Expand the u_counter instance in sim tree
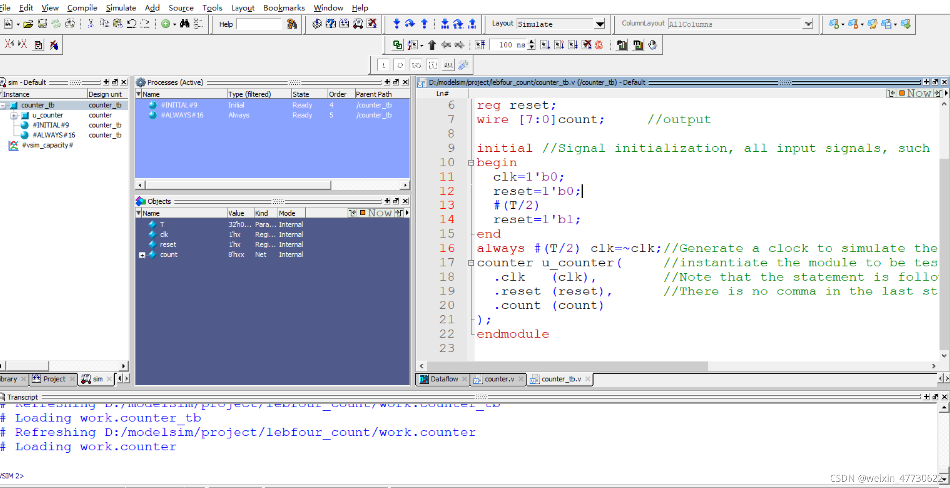The image size is (950, 488). coord(14,115)
